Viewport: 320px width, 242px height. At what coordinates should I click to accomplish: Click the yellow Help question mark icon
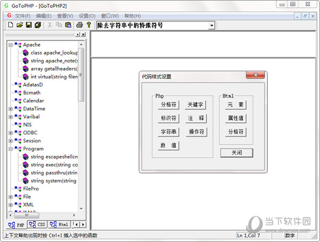click(x=89, y=25)
